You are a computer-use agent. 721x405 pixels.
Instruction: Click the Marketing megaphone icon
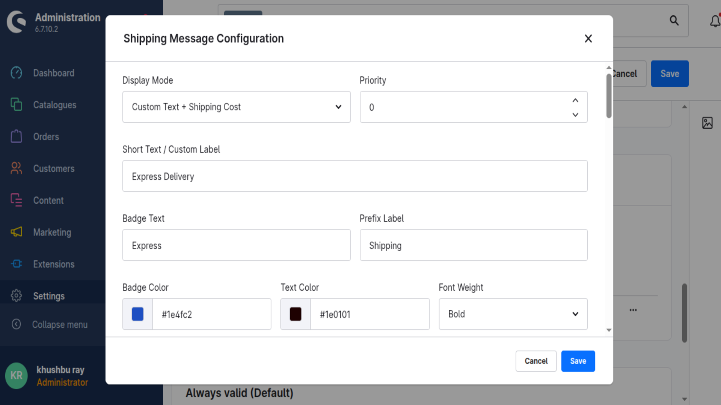(16, 232)
